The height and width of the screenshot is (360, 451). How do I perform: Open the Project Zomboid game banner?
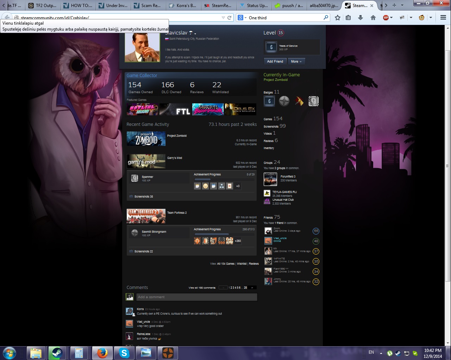[146, 139]
